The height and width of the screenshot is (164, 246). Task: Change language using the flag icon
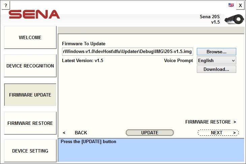[x=231, y=5]
